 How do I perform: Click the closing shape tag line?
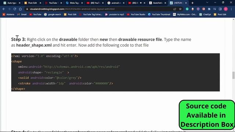coord(18,89)
